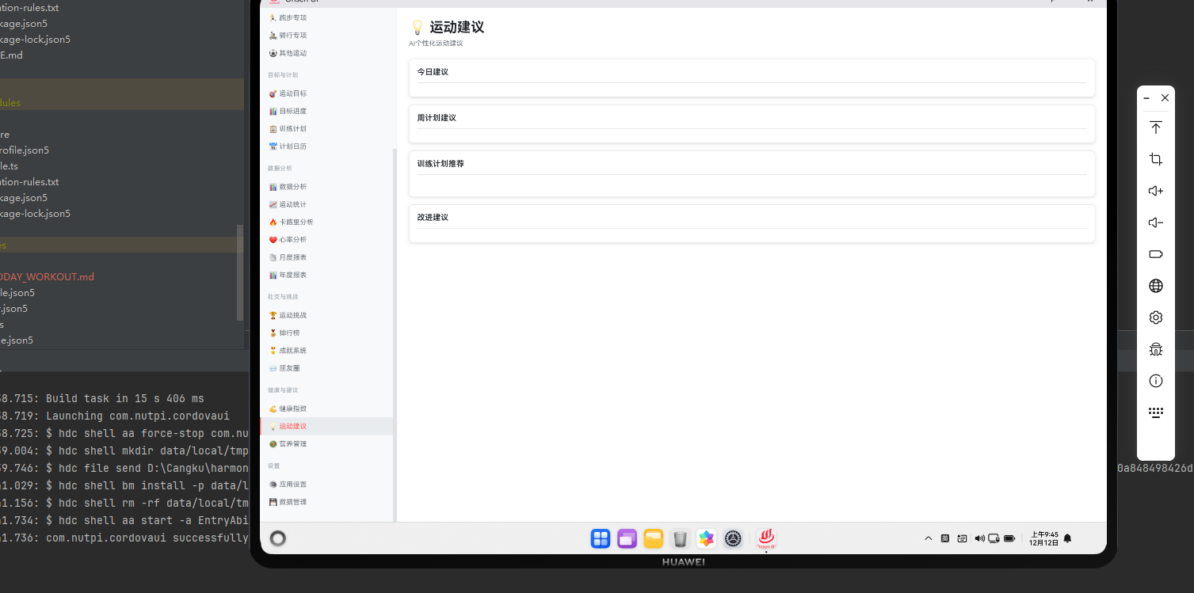Click the 训练计划推荐 card
Image resolution: width=1194 pixels, height=593 pixels.
point(752,173)
